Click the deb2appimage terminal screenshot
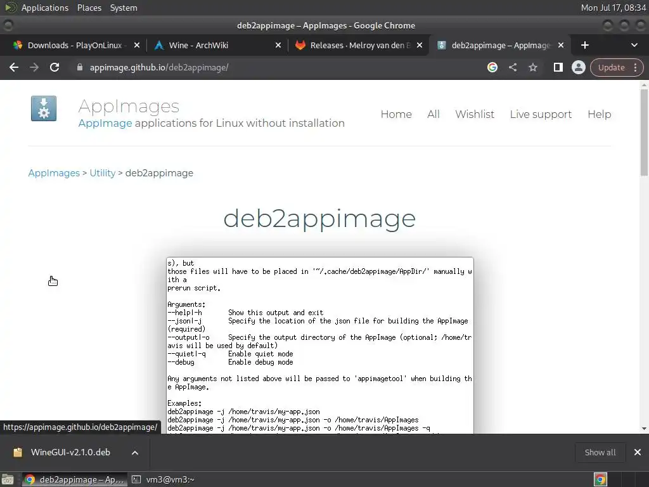 pos(320,346)
